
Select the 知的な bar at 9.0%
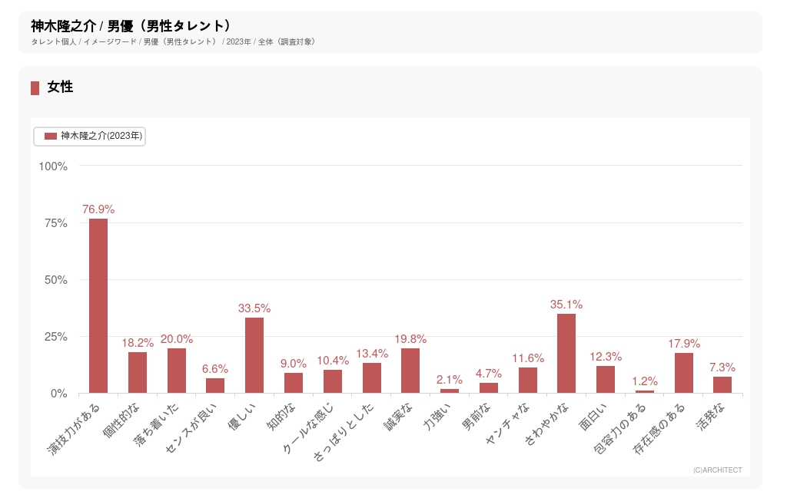[294, 383]
